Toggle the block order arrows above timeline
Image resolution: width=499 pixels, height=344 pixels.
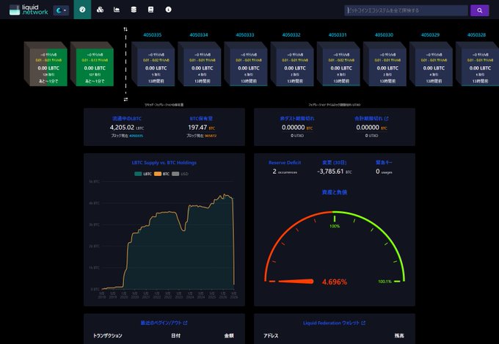[x=125, y=29]
